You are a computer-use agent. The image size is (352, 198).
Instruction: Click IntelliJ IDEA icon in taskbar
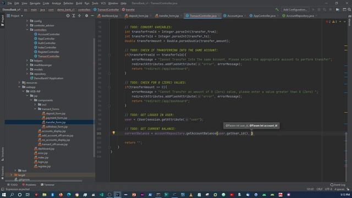117,195
